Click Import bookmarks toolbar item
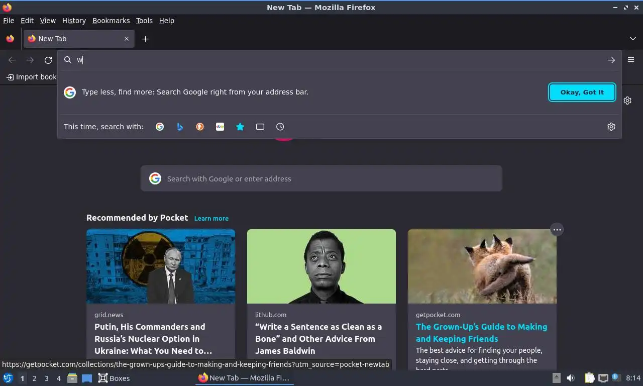Image resolution: width=643 pixels, height=386 pixels. pyautogui.click(x=31, y=77)
